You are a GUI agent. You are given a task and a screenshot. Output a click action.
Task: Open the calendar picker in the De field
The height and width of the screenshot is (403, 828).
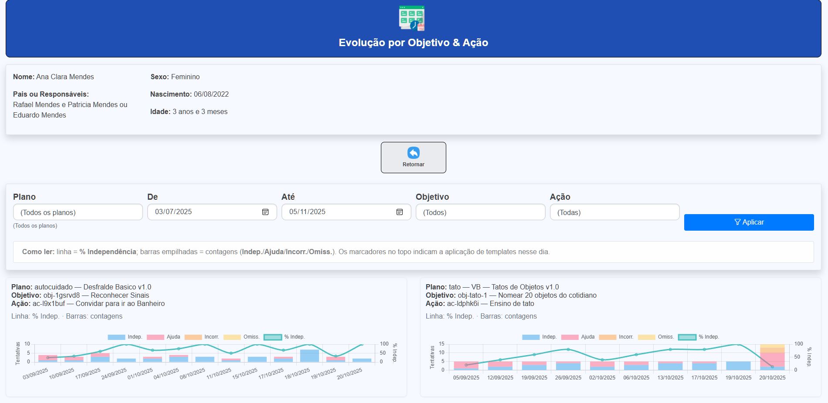click(x=265, y=212)
